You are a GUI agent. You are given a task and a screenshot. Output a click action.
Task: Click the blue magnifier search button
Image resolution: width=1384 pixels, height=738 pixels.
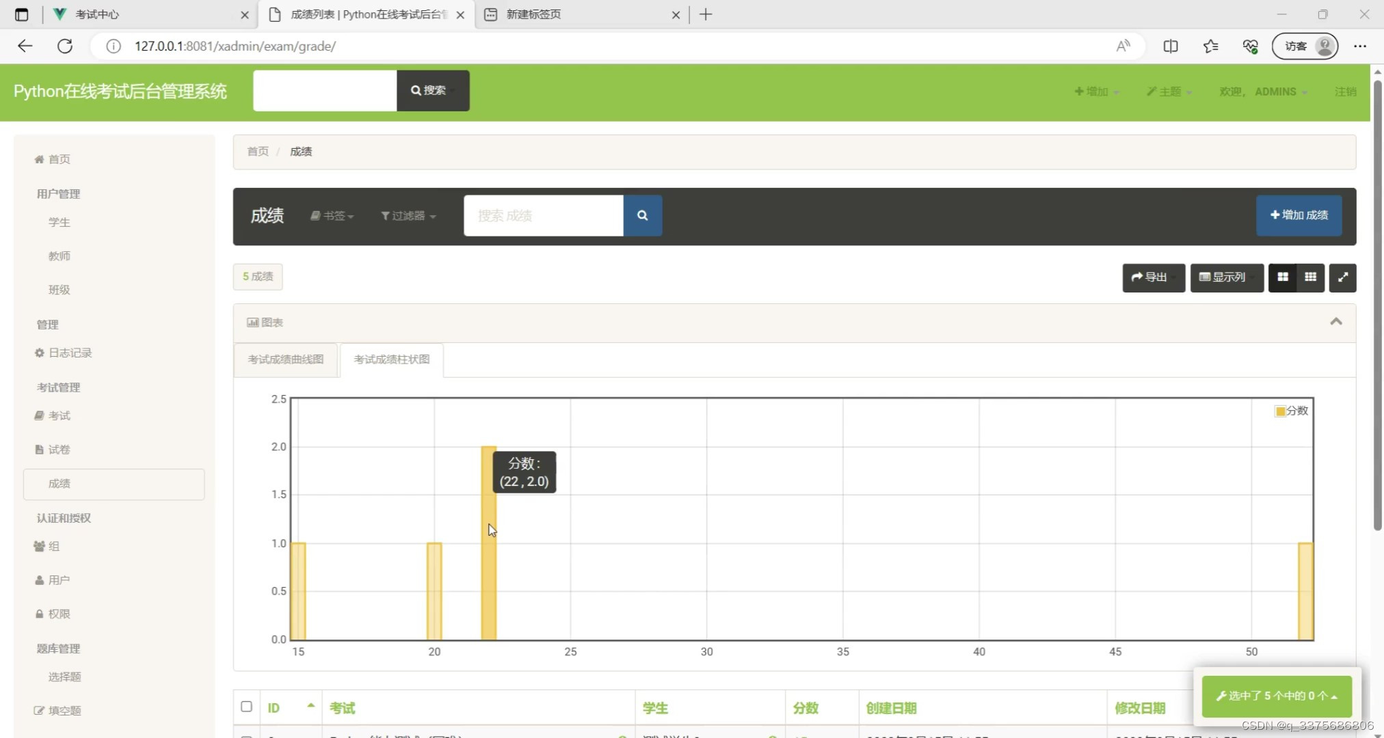pyautogui.click(x=642, y=215)
